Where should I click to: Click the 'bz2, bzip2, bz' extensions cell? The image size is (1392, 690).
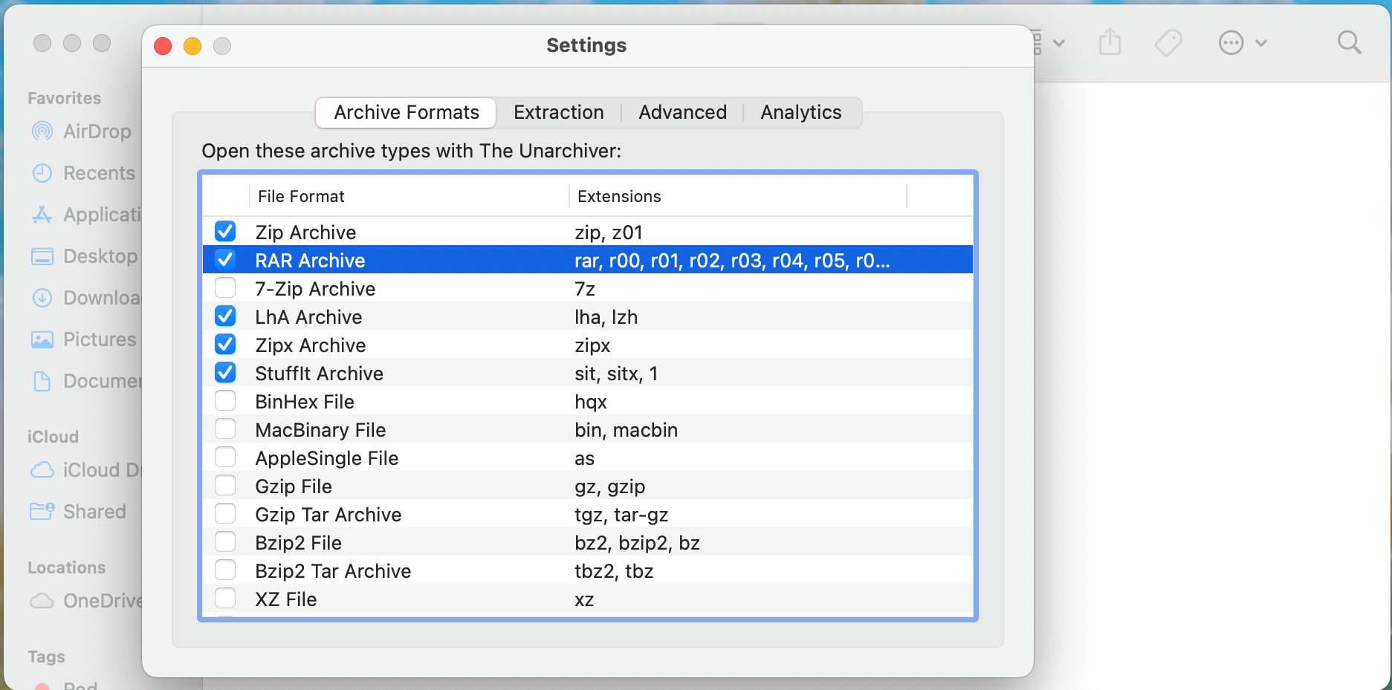click(637, 543)
